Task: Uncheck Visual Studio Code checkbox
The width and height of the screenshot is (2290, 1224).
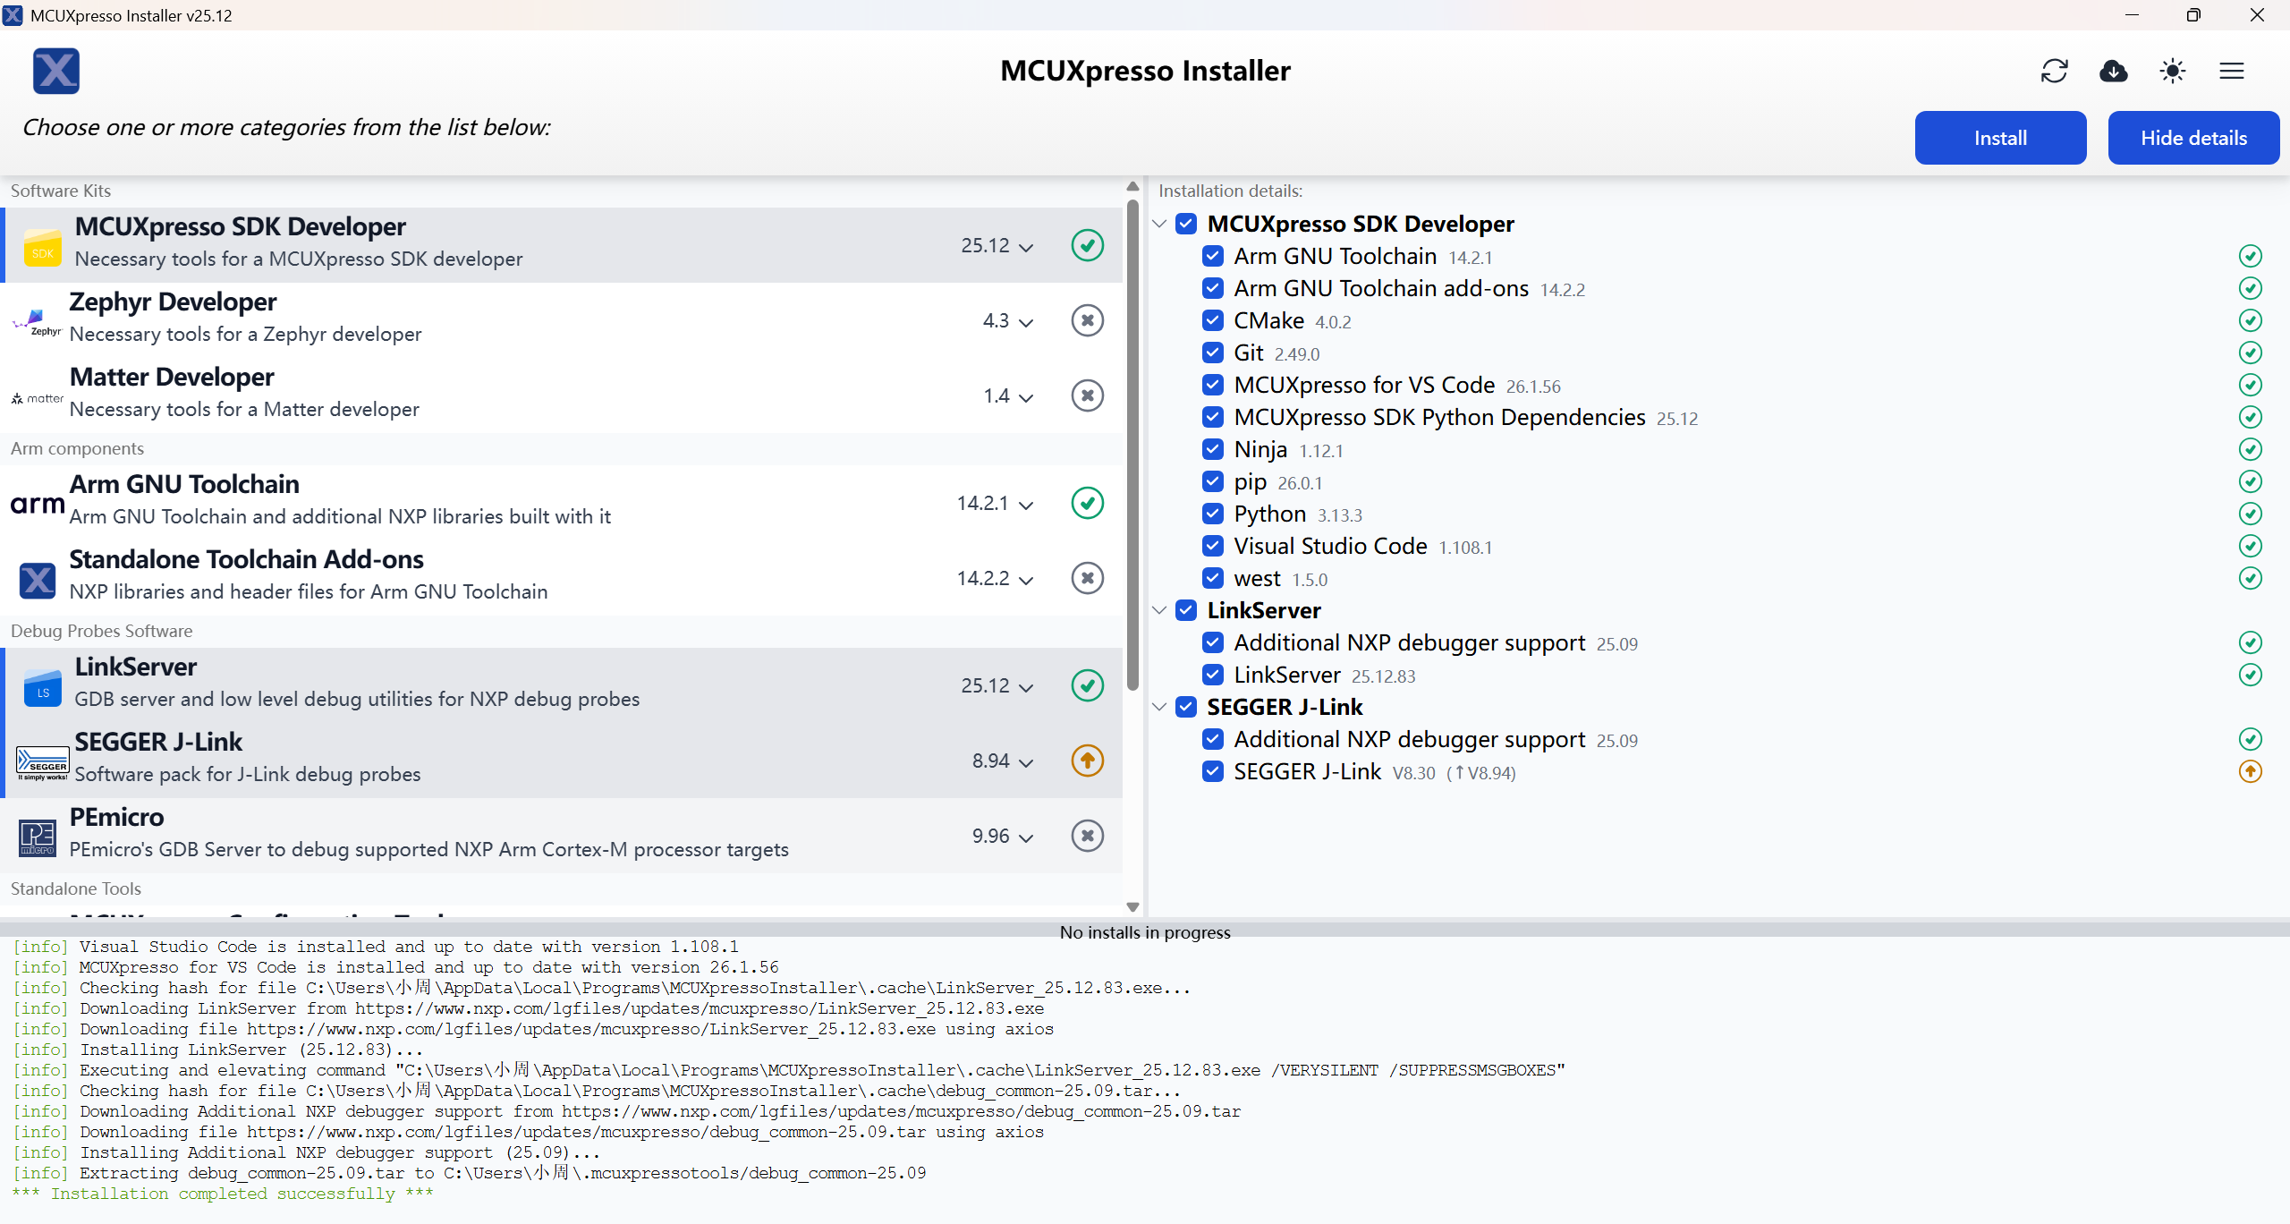Action: coord(1213,546)
